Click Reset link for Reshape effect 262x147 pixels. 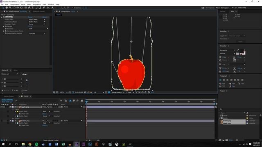point(30,17)
